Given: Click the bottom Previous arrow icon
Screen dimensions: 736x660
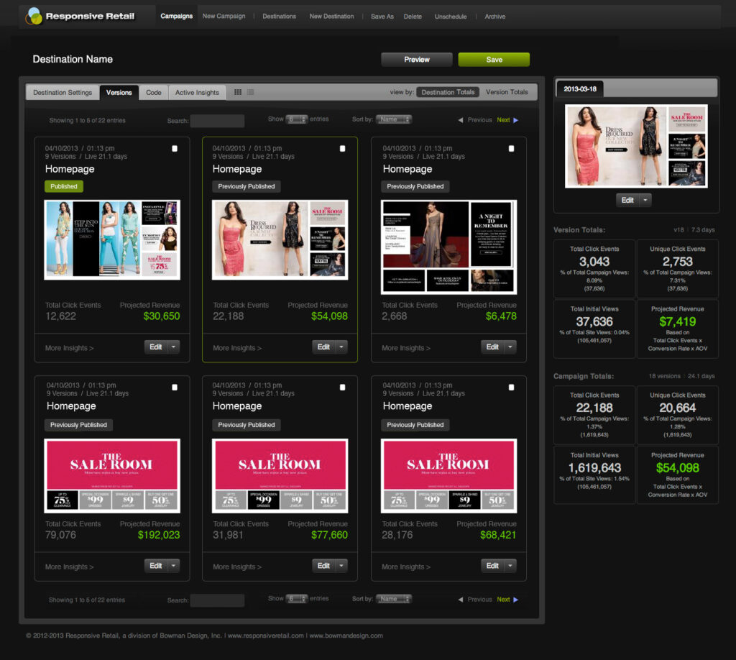Looking at the screenshot, I should tap(461, 600).
